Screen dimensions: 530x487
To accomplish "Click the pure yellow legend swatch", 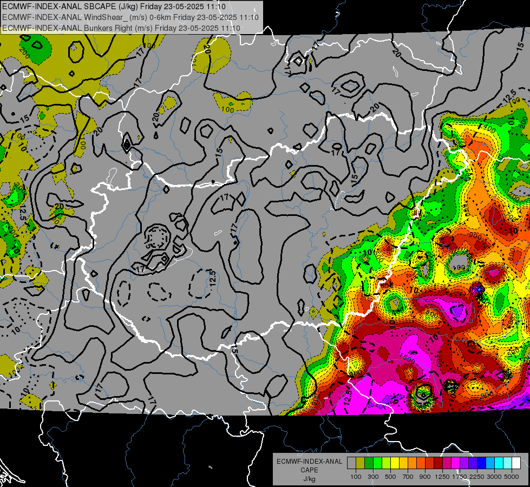I will pos(395,463).
